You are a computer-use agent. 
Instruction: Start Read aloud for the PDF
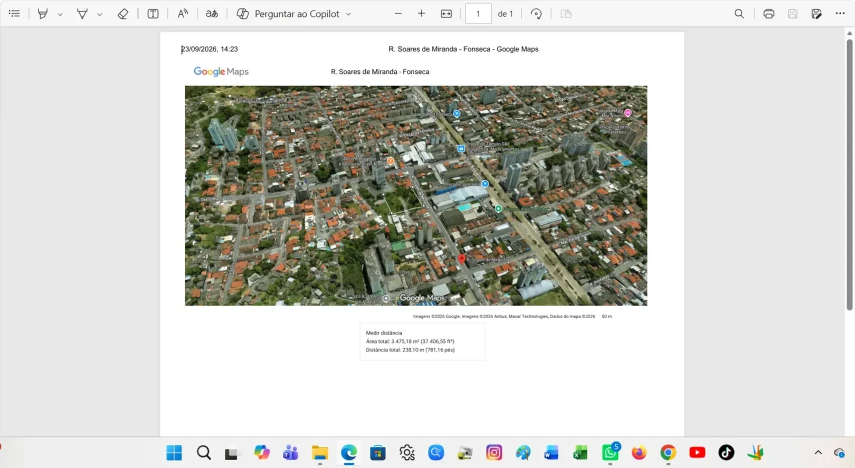pos(183,14)
